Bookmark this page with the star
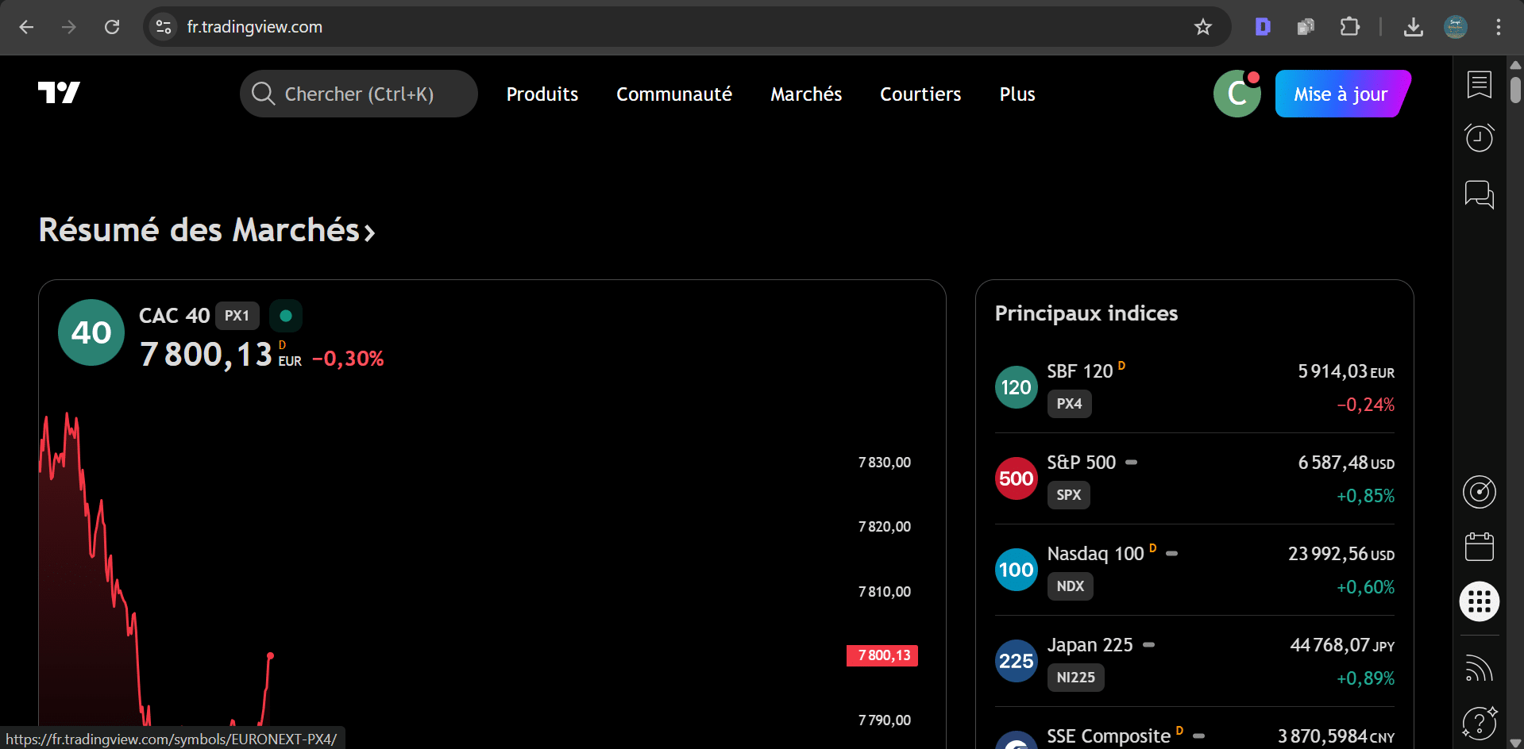The height and width of the screenshot is (749, 1524). [1202, 27]
